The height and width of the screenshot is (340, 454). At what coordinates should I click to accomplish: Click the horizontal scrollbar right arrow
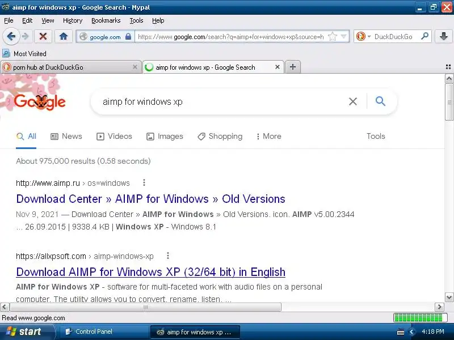tap(439, 307)
